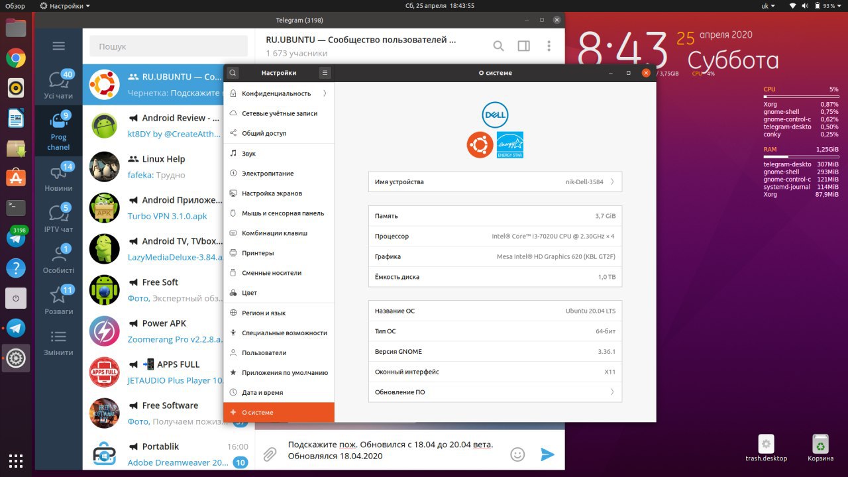The height and width of the screenshot is (477, 848).
Task: Select Розваги folder in Telegram
Action: click(x=58, y=300)
